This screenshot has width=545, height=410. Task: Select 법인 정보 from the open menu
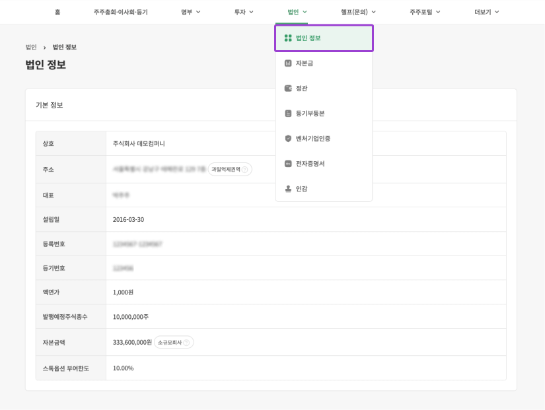(x=310, y=38)
